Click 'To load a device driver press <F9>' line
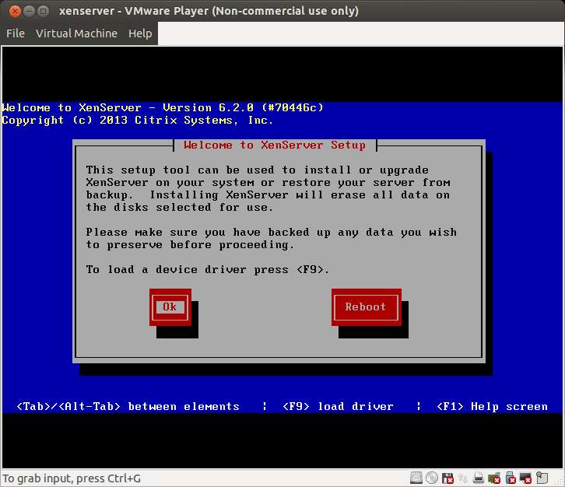The height and width of the screenshot is (487, 565). point(208,270)
